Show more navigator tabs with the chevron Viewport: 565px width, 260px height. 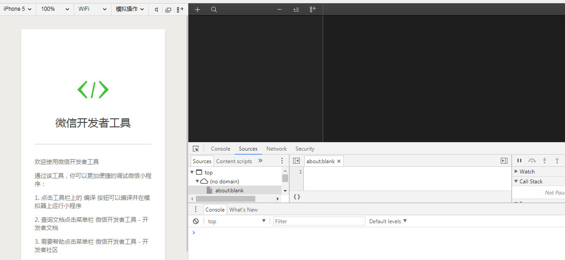point(260,161)
